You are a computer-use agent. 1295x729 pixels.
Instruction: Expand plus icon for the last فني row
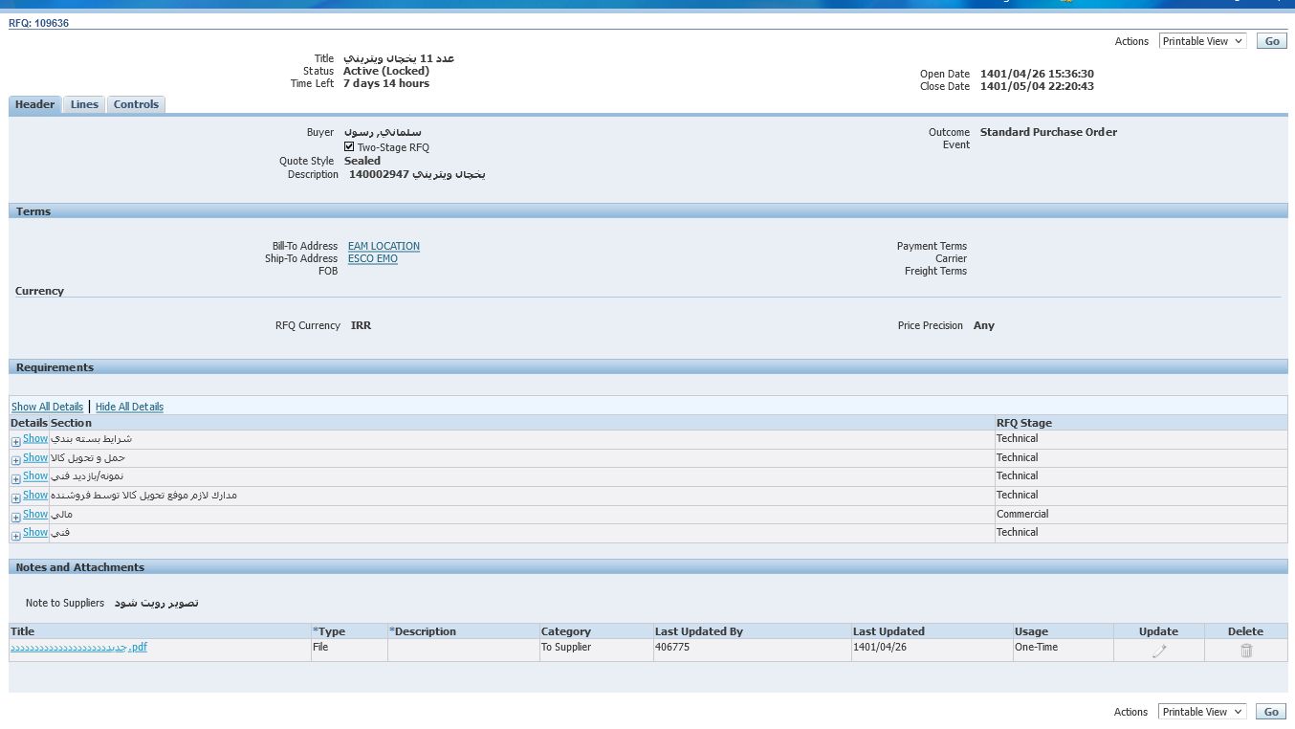coord(15,536)
